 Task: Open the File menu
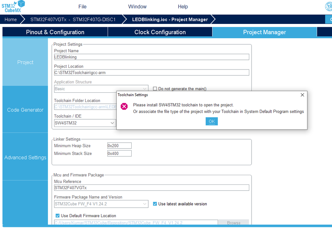click(x=82, y=7)
